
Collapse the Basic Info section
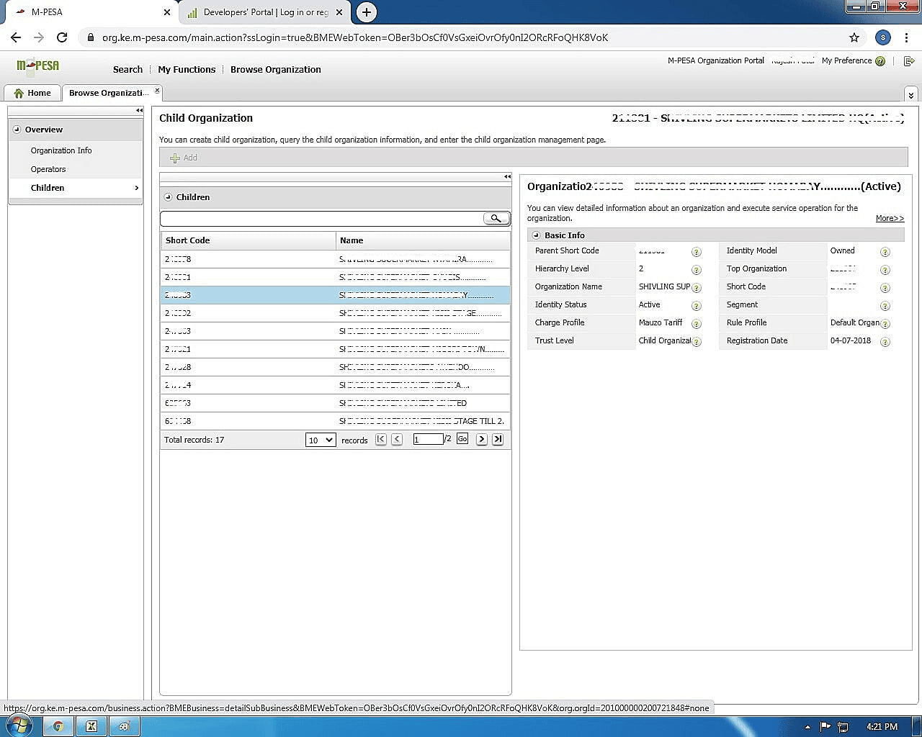(536, 235)
